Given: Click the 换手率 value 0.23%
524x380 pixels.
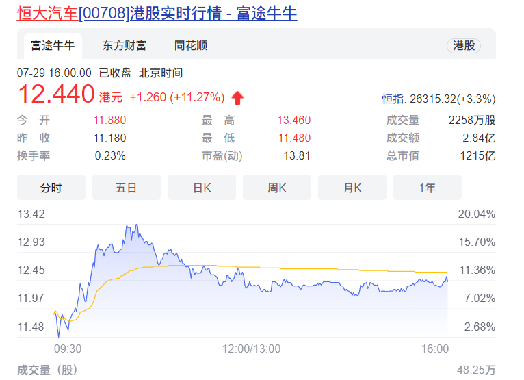Looking at the screenshot, I should click(110, 155).
